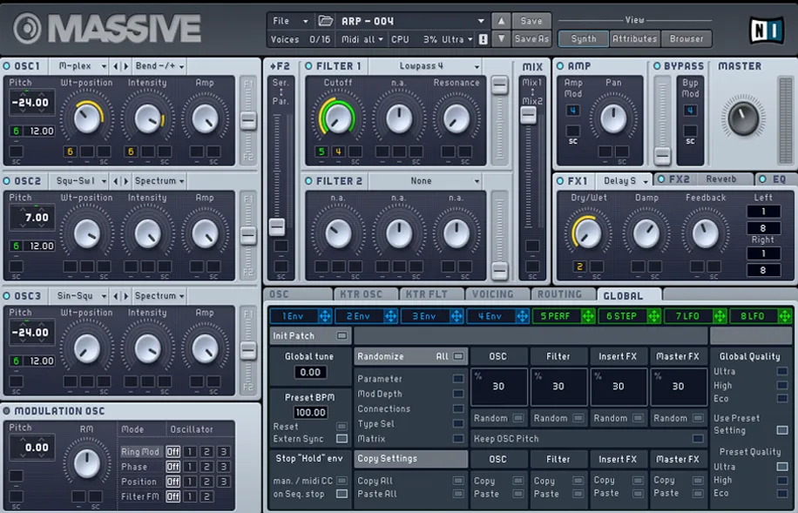Open OSC1 Bend -/+ mode dropdown
The height and width of the screenshot is (513, 798).
coord(159,66)
